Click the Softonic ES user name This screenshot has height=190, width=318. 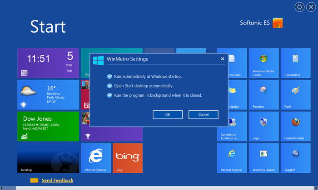click(255, 23)
